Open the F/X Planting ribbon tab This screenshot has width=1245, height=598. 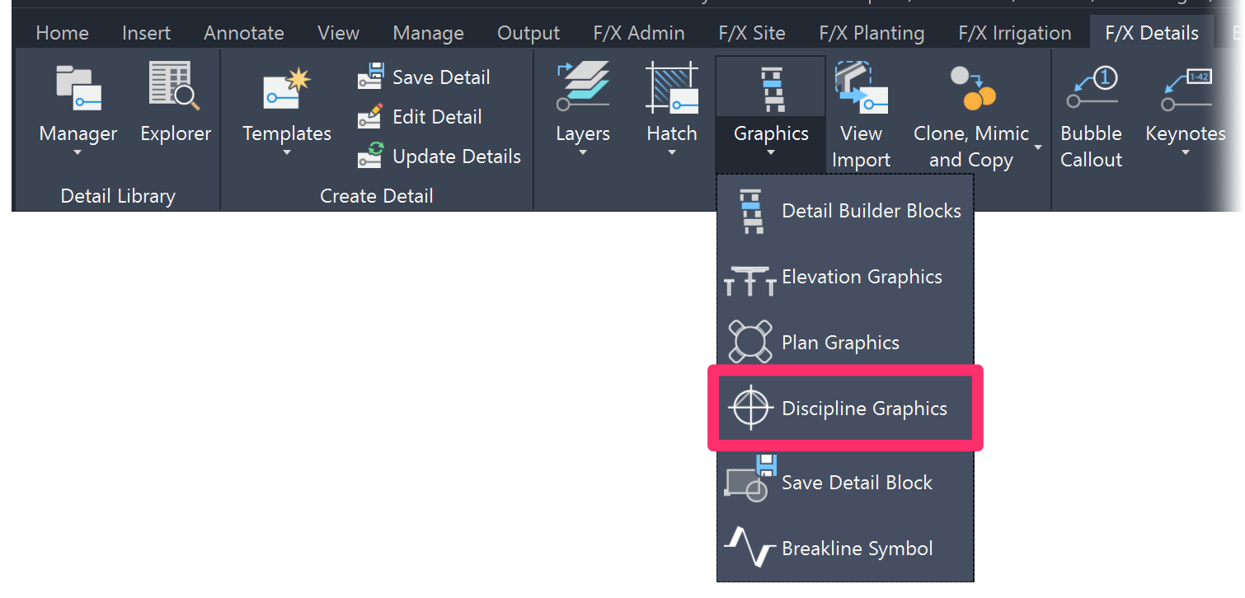tap(872, 33)
